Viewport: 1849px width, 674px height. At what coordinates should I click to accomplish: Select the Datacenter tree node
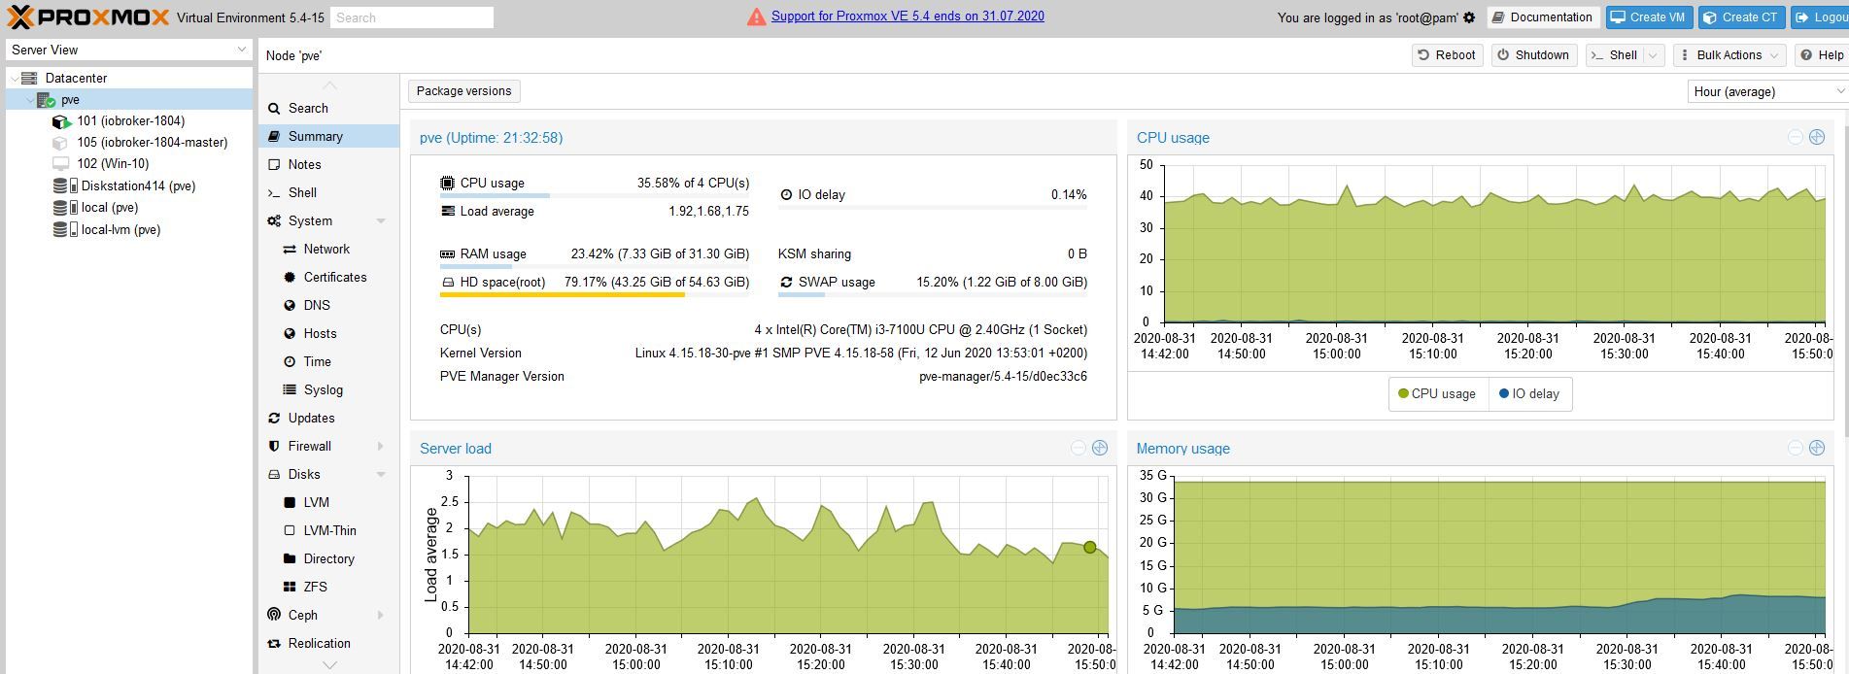pyautogui.click(x=76, y=78)
